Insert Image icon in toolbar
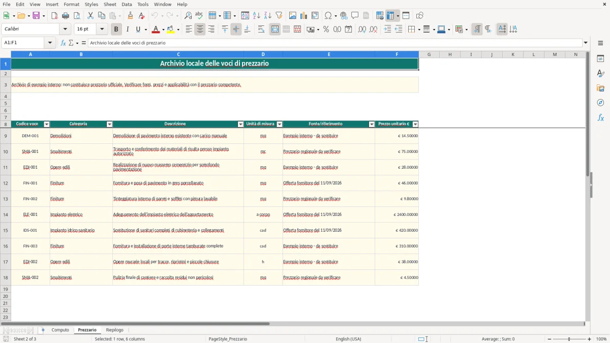 [x=293, y=16]
